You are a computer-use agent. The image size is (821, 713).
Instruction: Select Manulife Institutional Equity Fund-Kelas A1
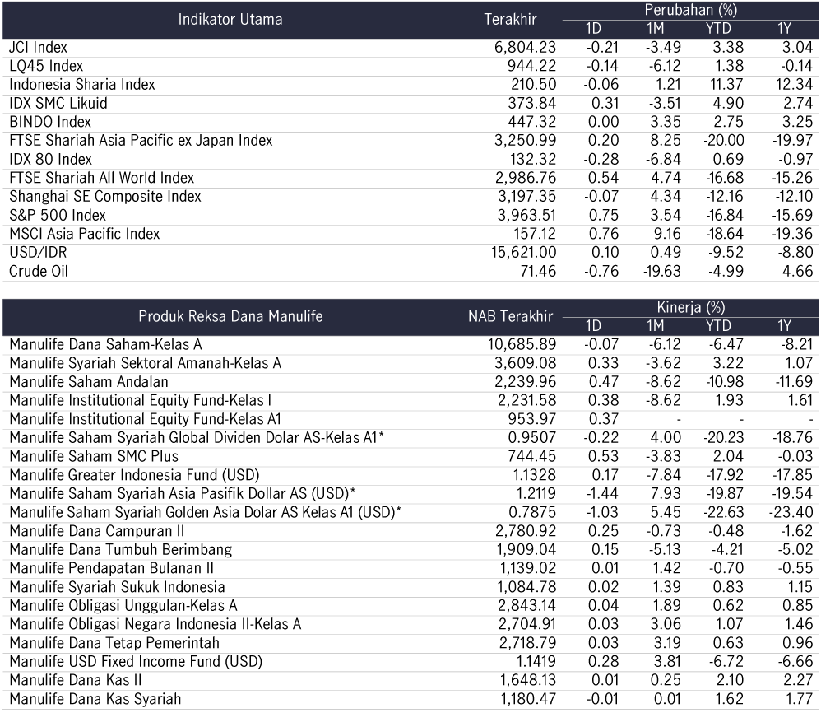(146, 419)
